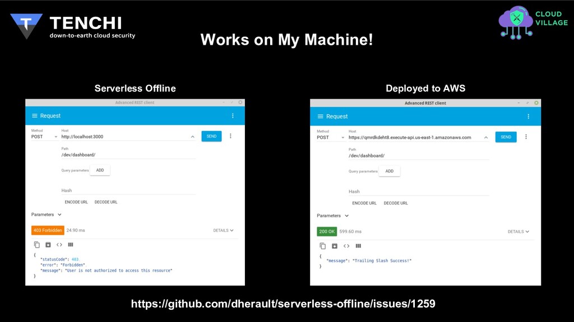The width and height of the screenshot is (574, 322).
Task: Click the Cloud Village logo
Action: [x=533, y=22]
